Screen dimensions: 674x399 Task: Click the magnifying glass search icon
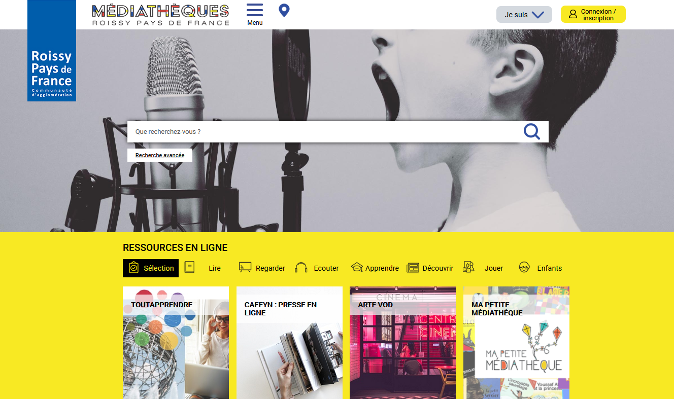[532, 132]
